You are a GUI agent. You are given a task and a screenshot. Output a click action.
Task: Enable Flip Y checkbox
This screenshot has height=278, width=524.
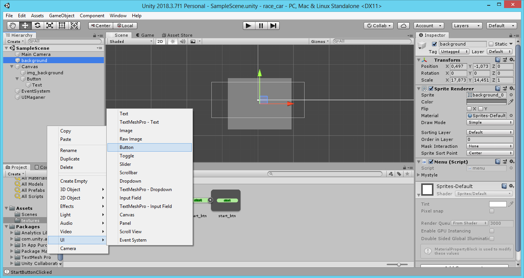point(481,109)
